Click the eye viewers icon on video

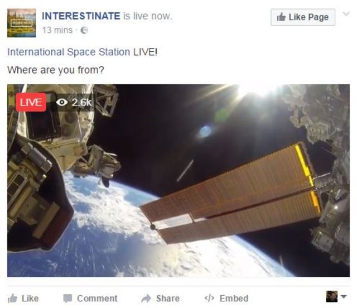click(62, 102)
